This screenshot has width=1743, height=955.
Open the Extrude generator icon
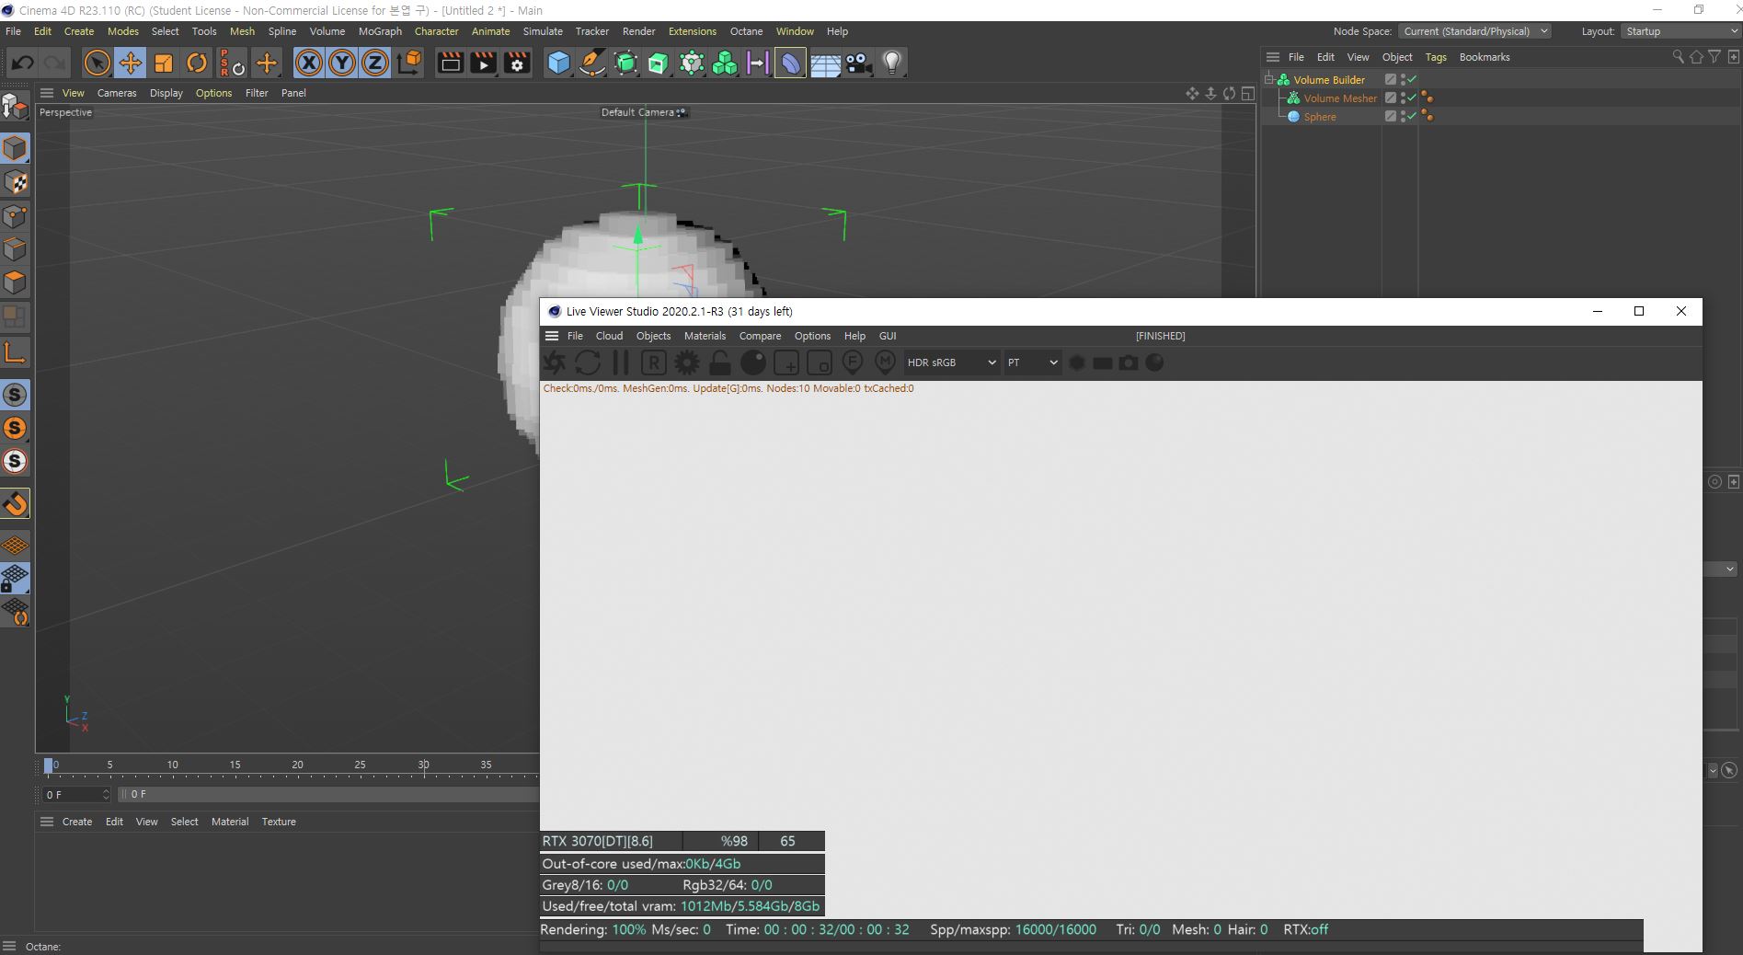pyautogui.click(x=659, y=63)
